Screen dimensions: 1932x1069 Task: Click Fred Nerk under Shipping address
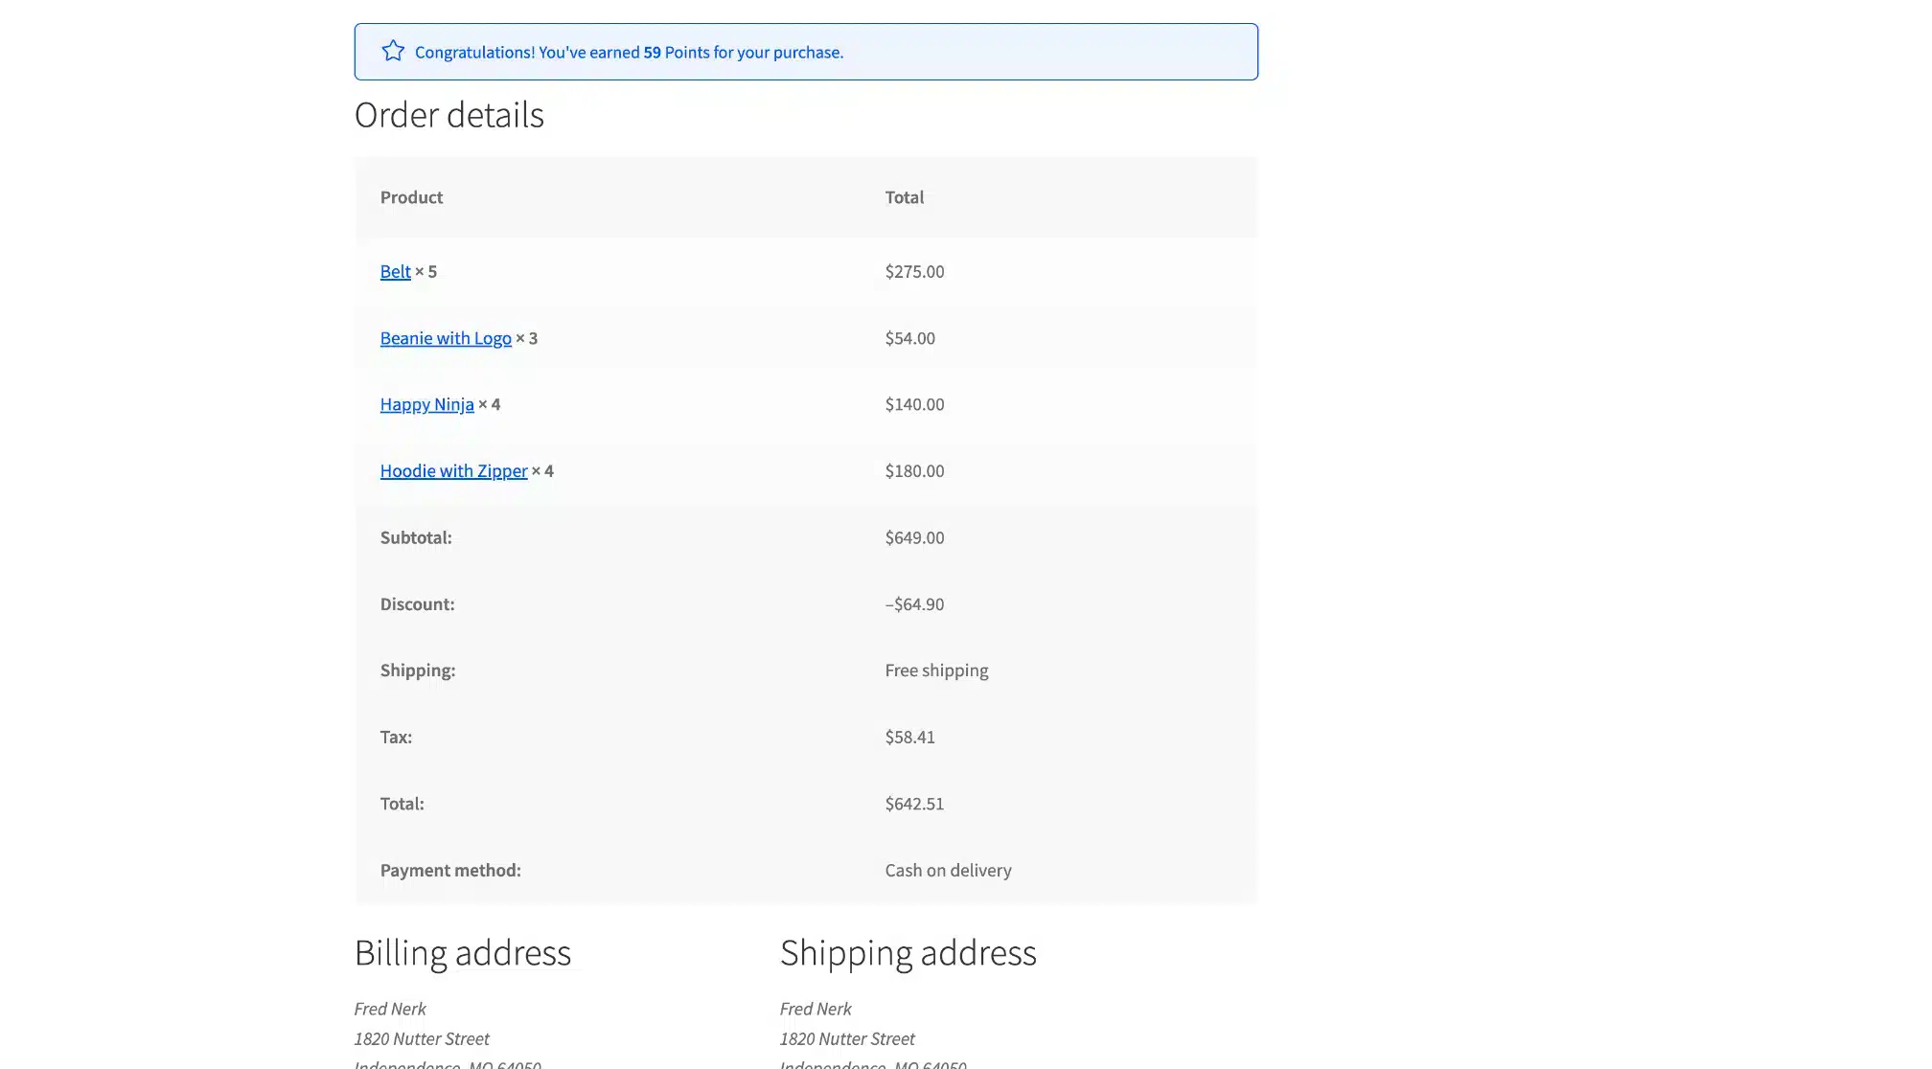click(816, 1009)
